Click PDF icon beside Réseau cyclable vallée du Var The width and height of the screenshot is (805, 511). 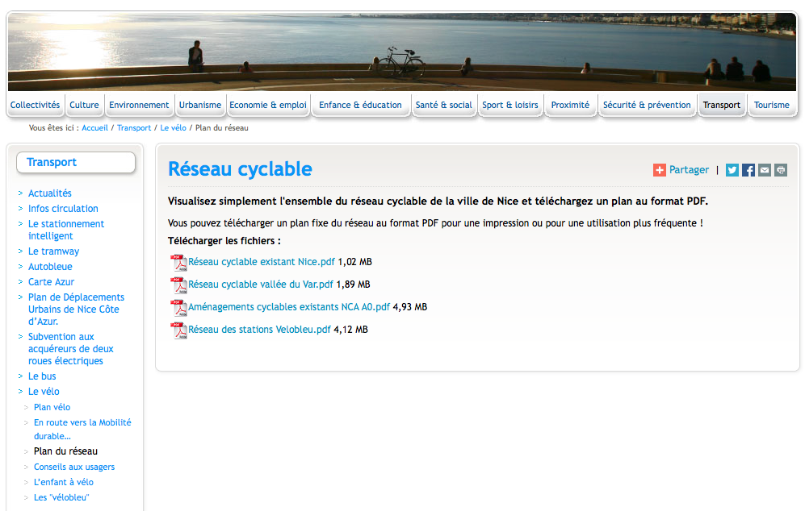(178, 285)
